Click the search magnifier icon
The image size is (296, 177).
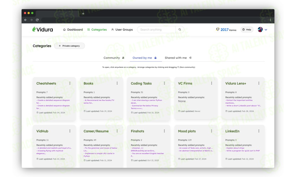click(180, 29)
